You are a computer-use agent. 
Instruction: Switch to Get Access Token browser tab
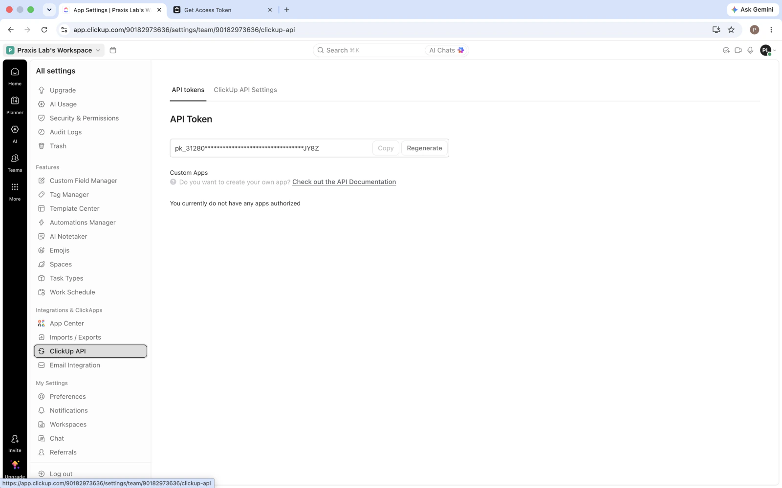tap(222, 10)
